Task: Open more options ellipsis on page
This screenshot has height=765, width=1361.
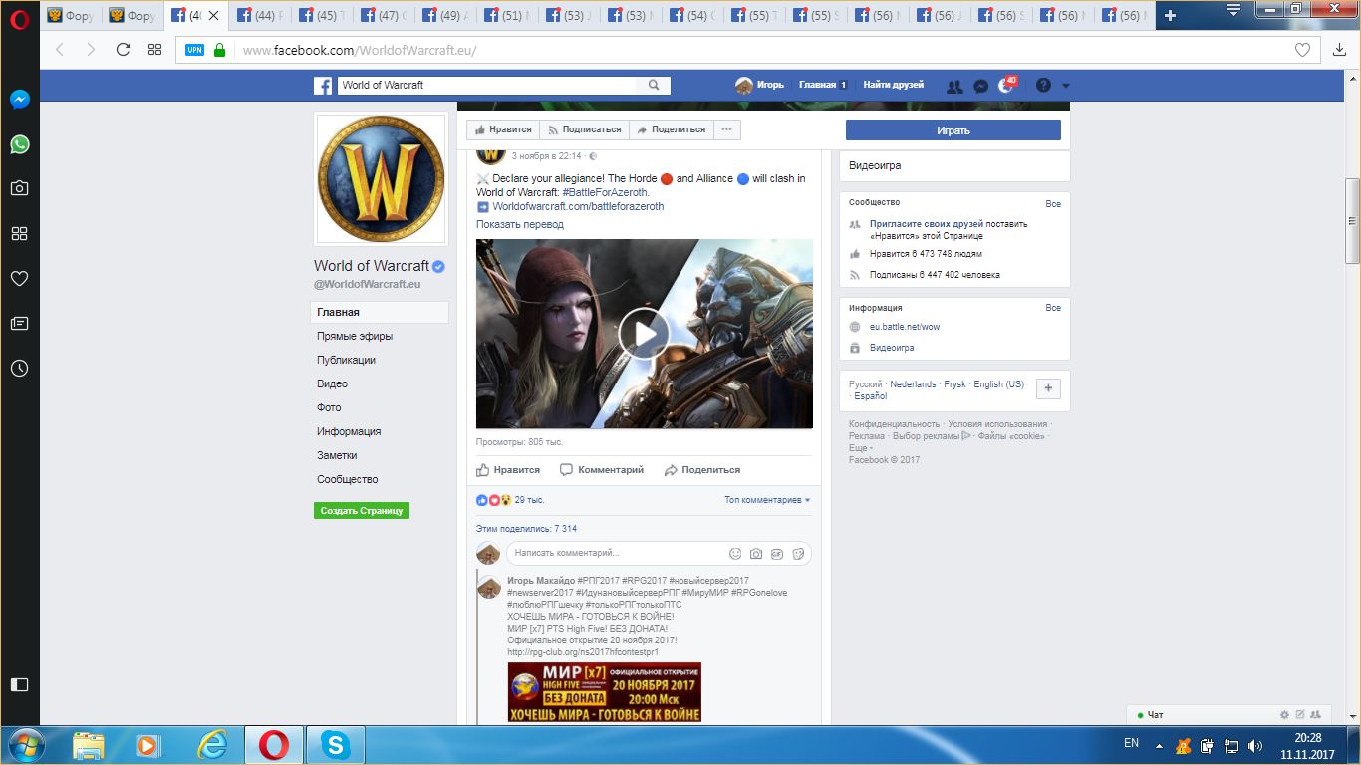Action: pyautogui.click(x=727, y=129)
